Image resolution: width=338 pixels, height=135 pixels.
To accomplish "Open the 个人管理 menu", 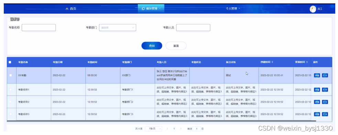I will [233, 9].
